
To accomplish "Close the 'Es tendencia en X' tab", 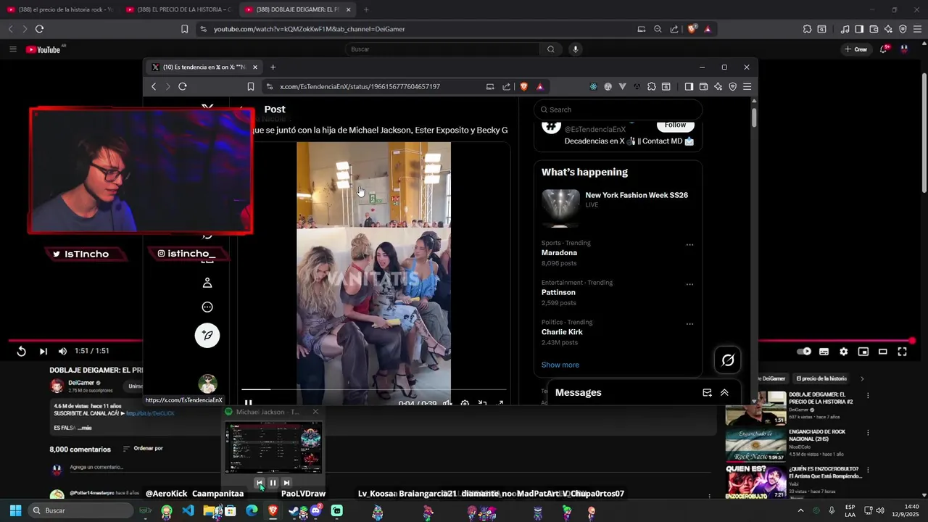I will pos(255,67).
